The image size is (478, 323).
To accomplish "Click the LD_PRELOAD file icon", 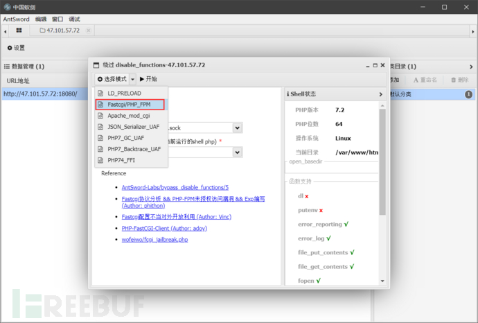I will pos(100,94).
